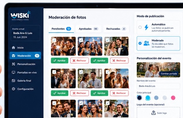Click the Cambiar portada button

(x=169, y=74)
